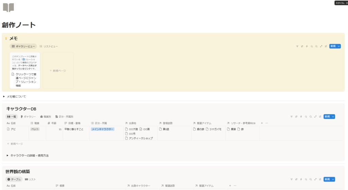The image size is (348, 190).
Task: Open filter in the キャラクターDB toolbar
Action: click(291, 117)
